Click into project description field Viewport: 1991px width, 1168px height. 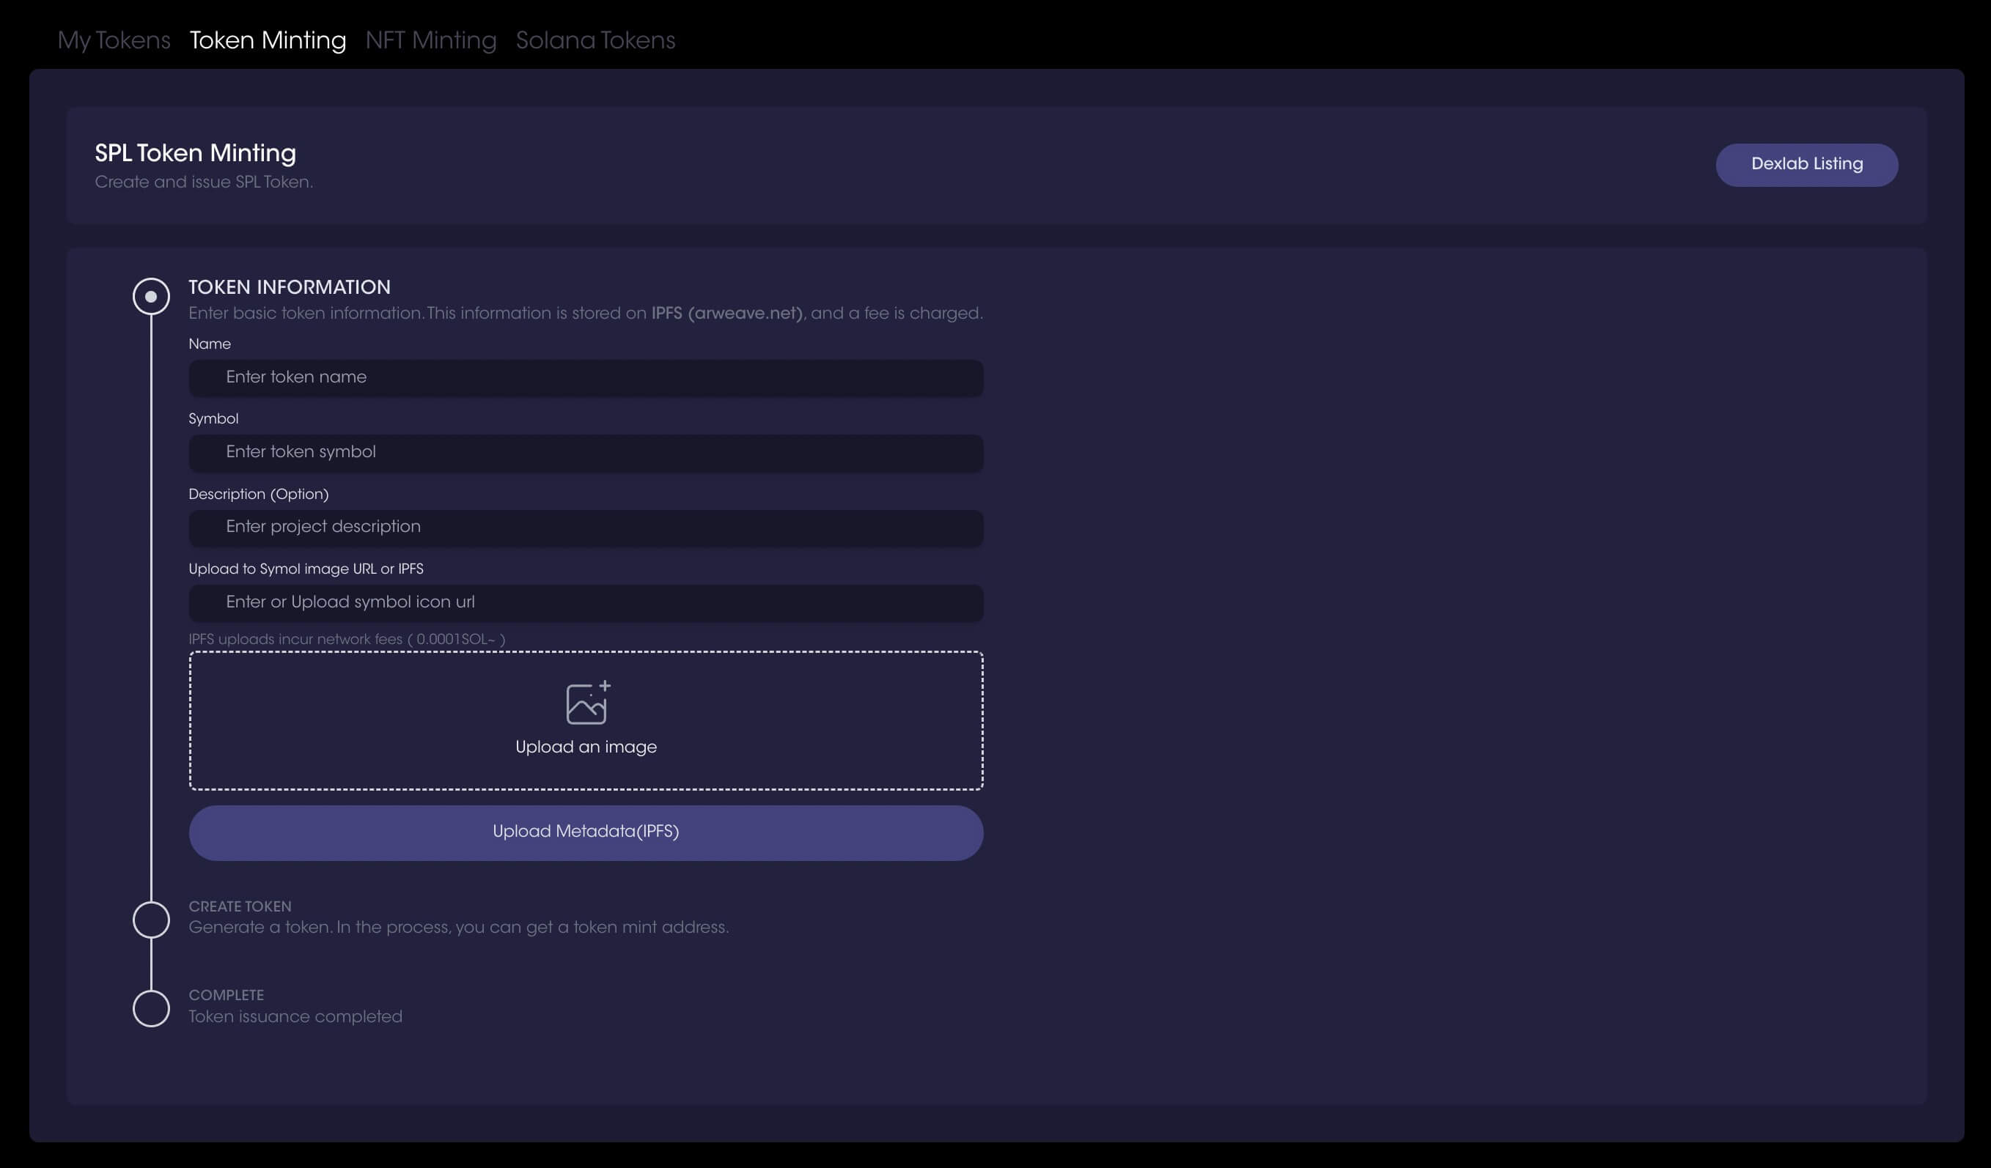pos(586,528)
